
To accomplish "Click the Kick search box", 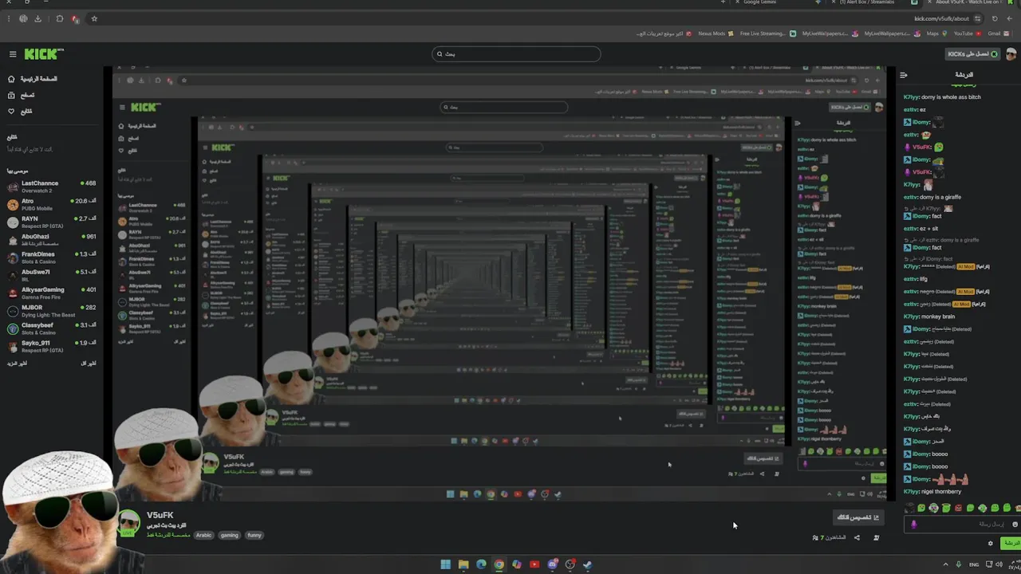I will click(x=516, y=54).
